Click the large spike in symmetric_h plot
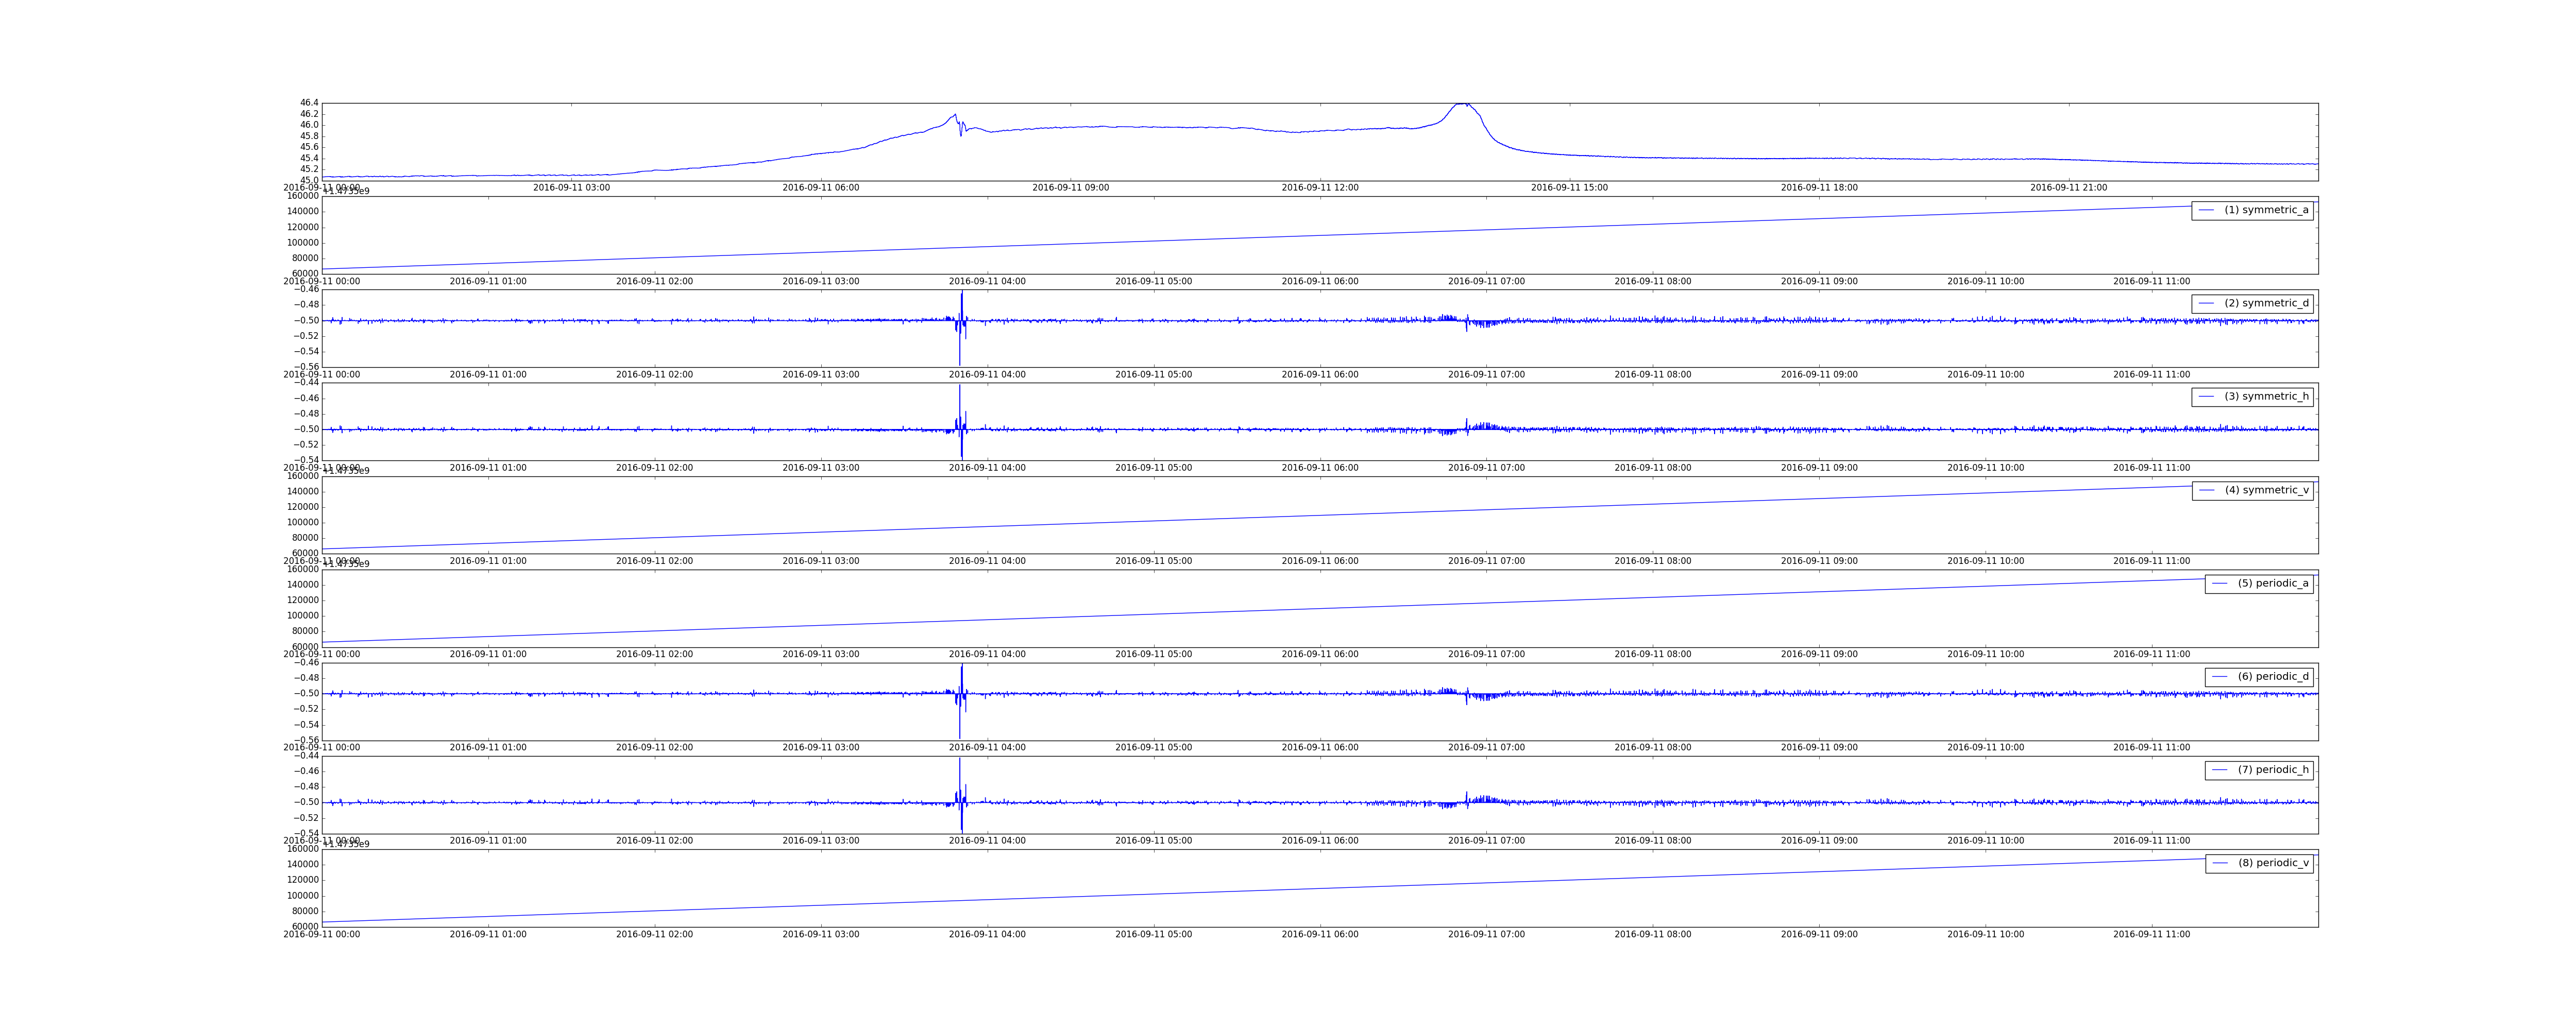Image resolution: width=2576 pixels, height=1030 pixels. pos(960,397)
